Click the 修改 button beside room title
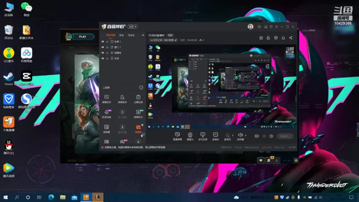The image size is (359, 202). [x=171, y=35]
